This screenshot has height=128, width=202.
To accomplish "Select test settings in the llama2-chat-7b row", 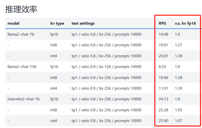I will 106,34.
